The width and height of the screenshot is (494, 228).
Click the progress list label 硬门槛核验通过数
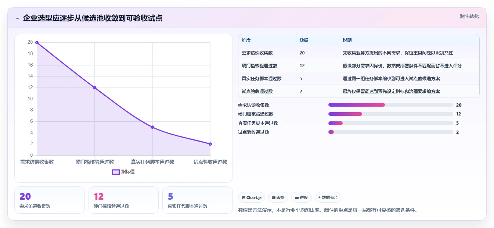coord(256,114)
